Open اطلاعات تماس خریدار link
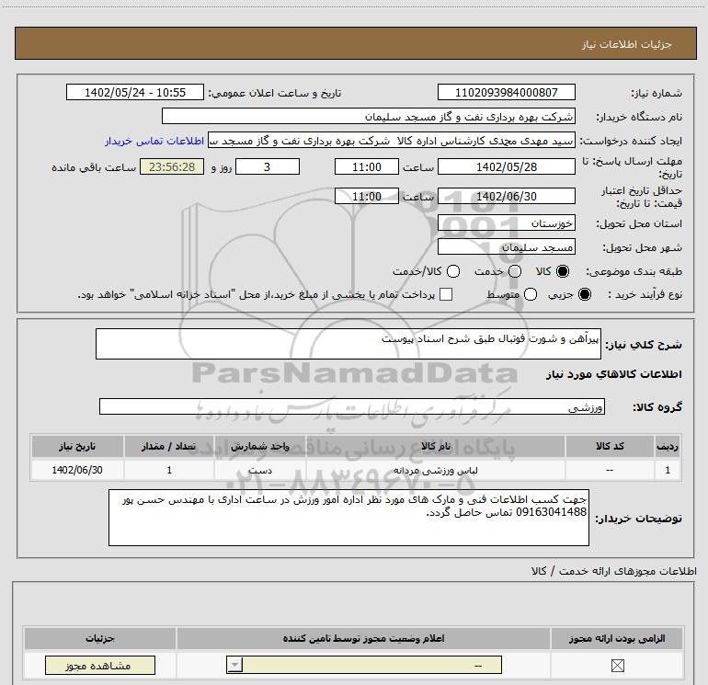The image size is (708, 685). point(154,141)
